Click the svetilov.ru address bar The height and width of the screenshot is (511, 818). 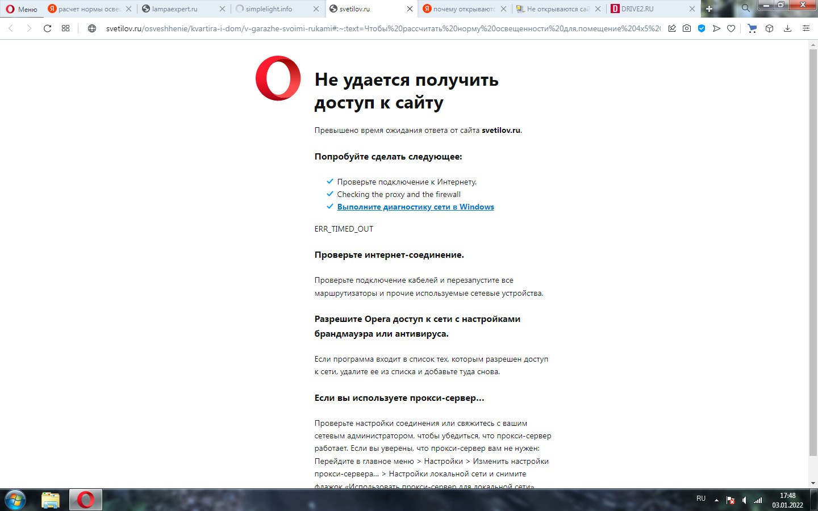381,28
